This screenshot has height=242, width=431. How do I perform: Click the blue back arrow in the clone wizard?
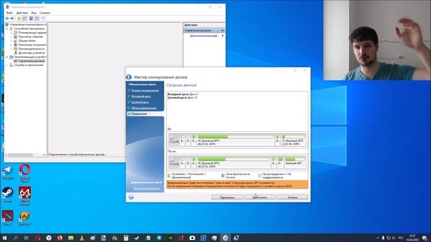pos(129,77)
